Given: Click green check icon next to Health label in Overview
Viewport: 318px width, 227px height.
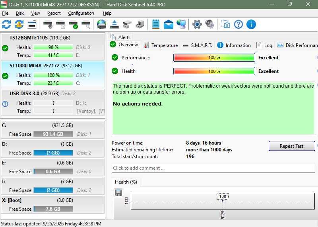Looking at the screenshot, I should pos(115,71).
